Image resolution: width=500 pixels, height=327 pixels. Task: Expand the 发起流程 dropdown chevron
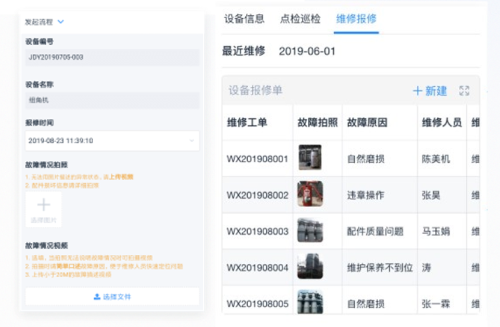[x=60, y=21]
